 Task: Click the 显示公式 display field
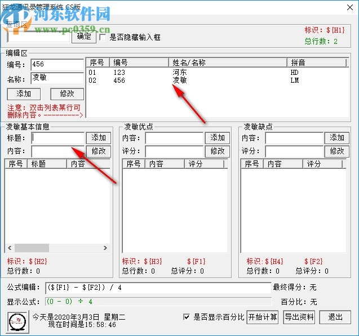point(158,302)
